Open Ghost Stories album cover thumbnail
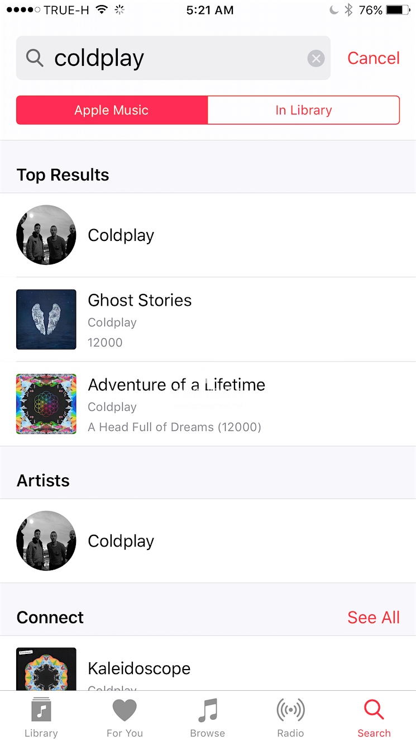The width and height of the screenshot is (416, 740). [x=46, y=319]
